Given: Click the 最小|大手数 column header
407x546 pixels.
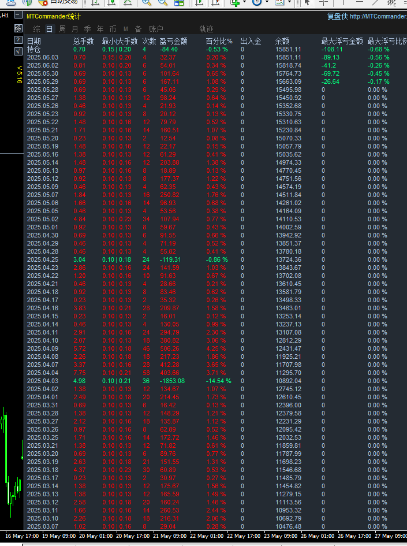Looking at the screenshot, I should pyautogui.click(x=120, y=41).
